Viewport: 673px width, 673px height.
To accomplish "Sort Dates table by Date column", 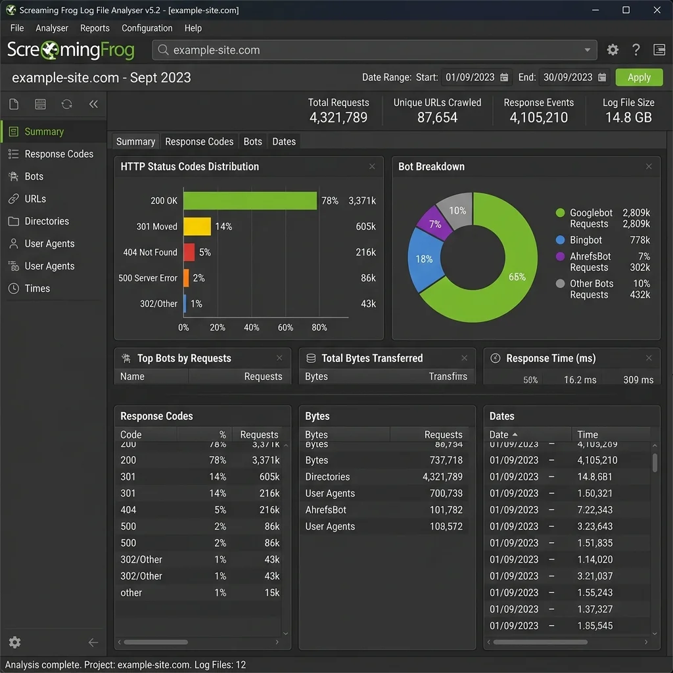I will (x=528, y=434).
